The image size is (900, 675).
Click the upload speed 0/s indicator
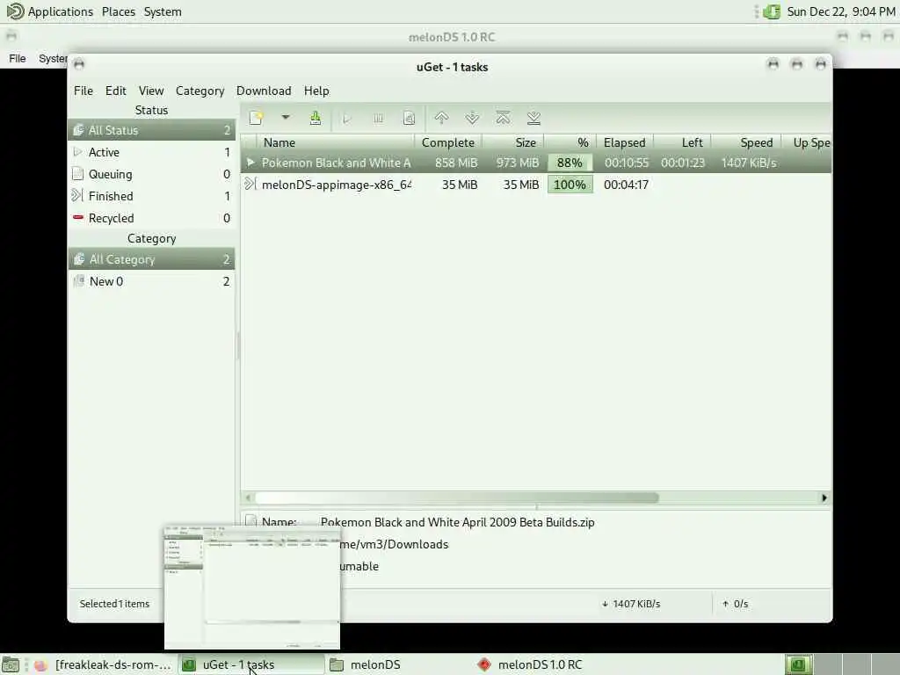pyautogui.click(x=736, y=604)
